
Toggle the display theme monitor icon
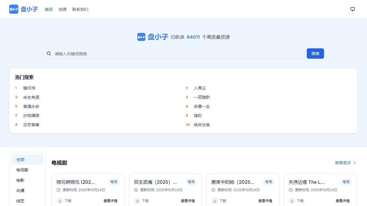[353, 9]
